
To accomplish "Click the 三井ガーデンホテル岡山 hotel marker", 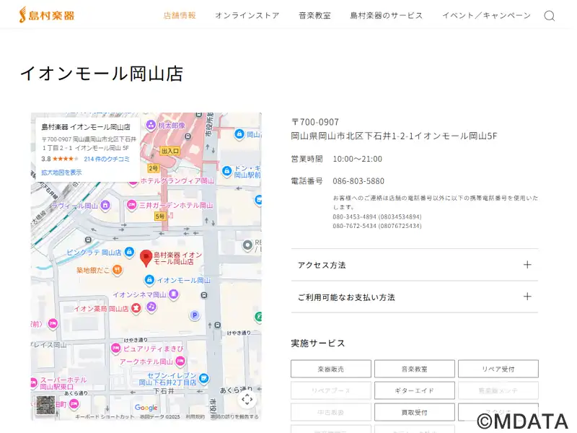I will pos(132,205).
